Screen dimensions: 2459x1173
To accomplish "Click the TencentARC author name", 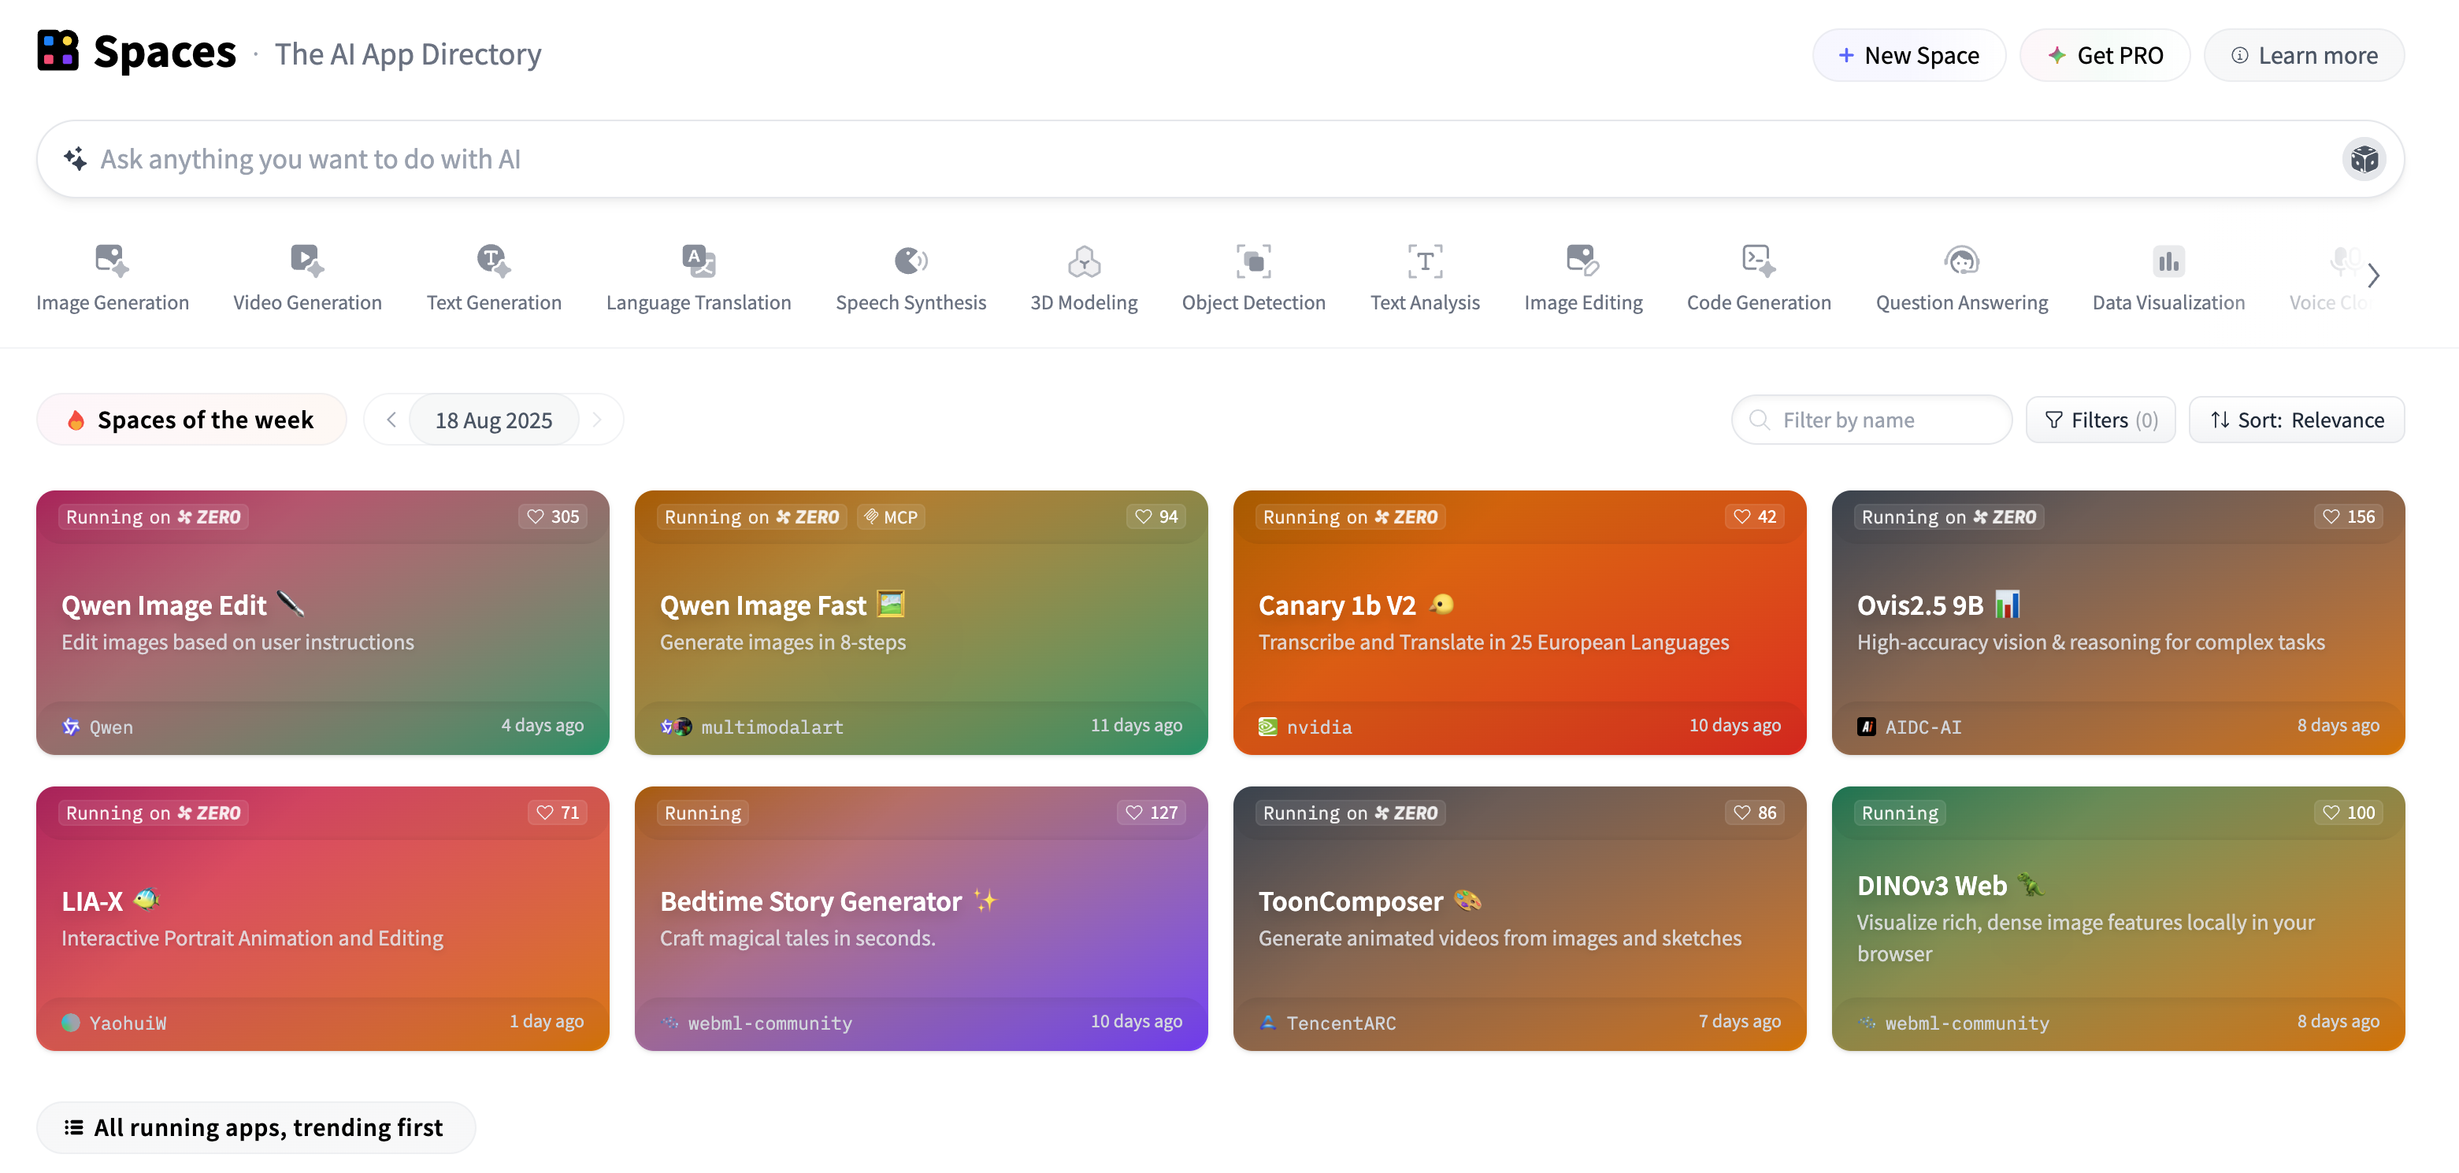I will [x=1341, y=1022].
